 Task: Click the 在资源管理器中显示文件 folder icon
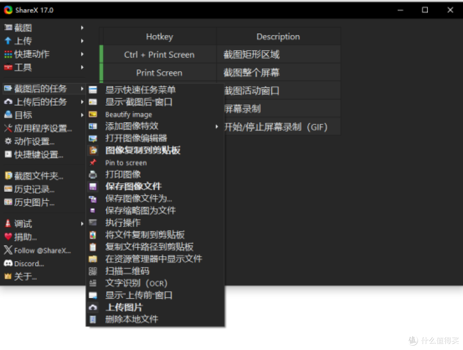pyautogui.click(x=93, y=259)
